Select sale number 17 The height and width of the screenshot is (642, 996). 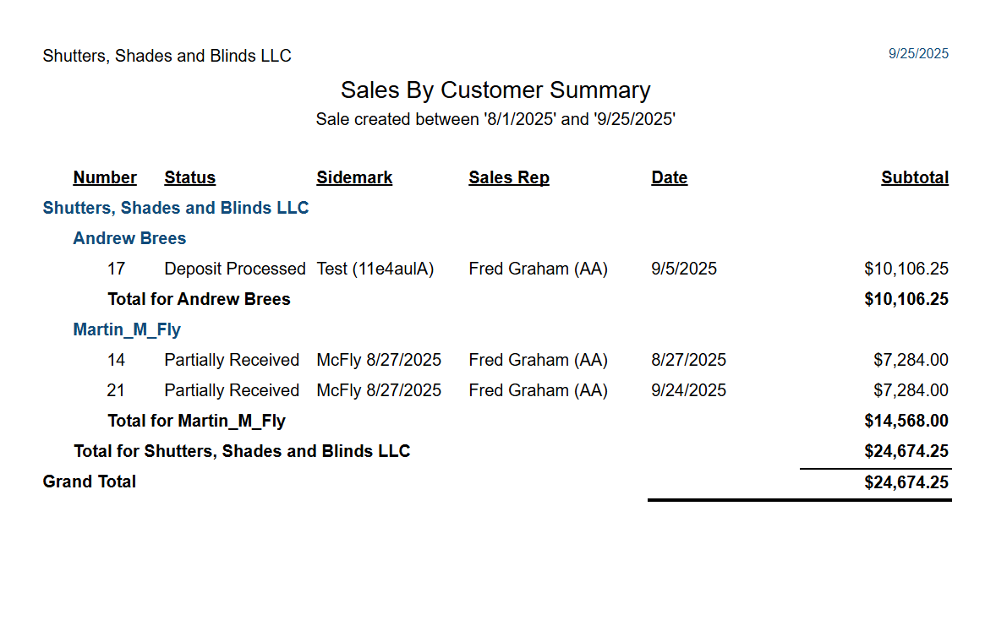click(x=116, y=269)
